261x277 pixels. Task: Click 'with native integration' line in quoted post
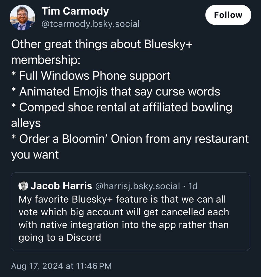(123, 225)
